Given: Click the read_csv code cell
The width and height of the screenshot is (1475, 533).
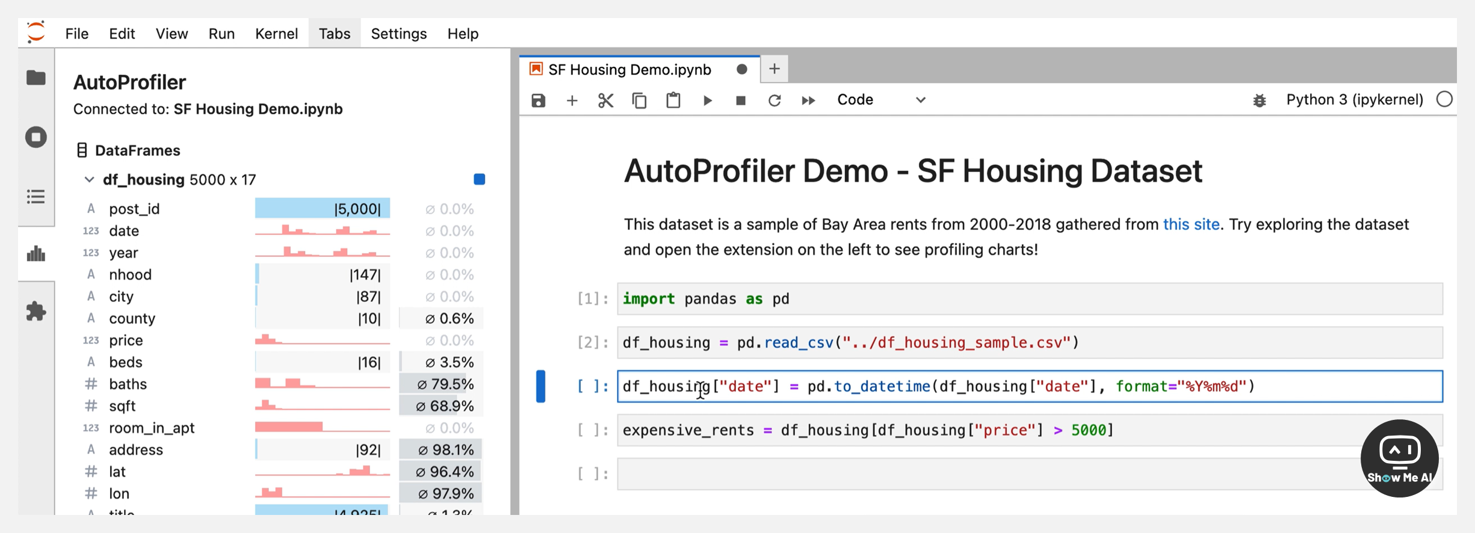Looking at the screenshot, I should [1030, 343].
